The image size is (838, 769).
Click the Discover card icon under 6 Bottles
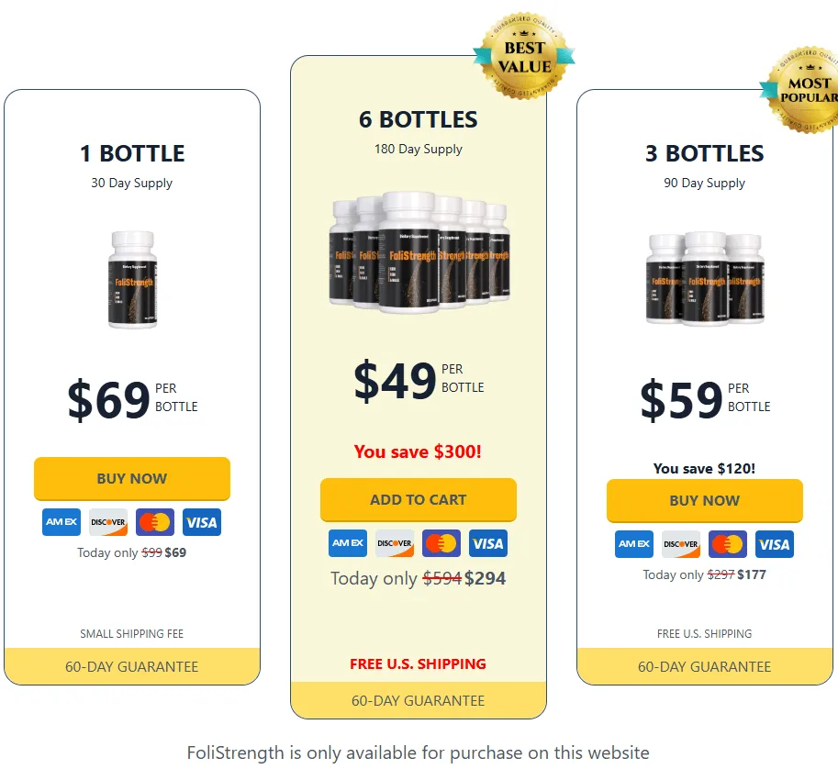pos(395,543)
